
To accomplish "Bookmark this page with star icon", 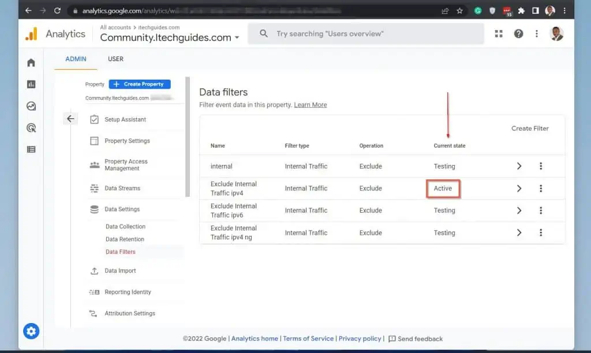I will [x=460, y=10].
